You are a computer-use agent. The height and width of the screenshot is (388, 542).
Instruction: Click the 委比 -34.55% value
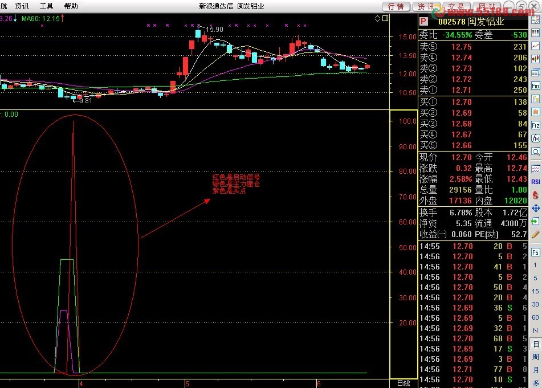(457, 35)
